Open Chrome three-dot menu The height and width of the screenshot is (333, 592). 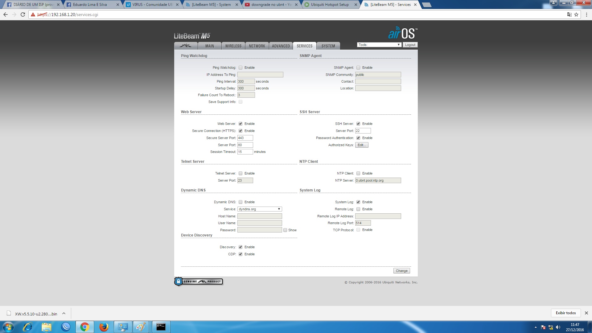(x=586, y=14)
